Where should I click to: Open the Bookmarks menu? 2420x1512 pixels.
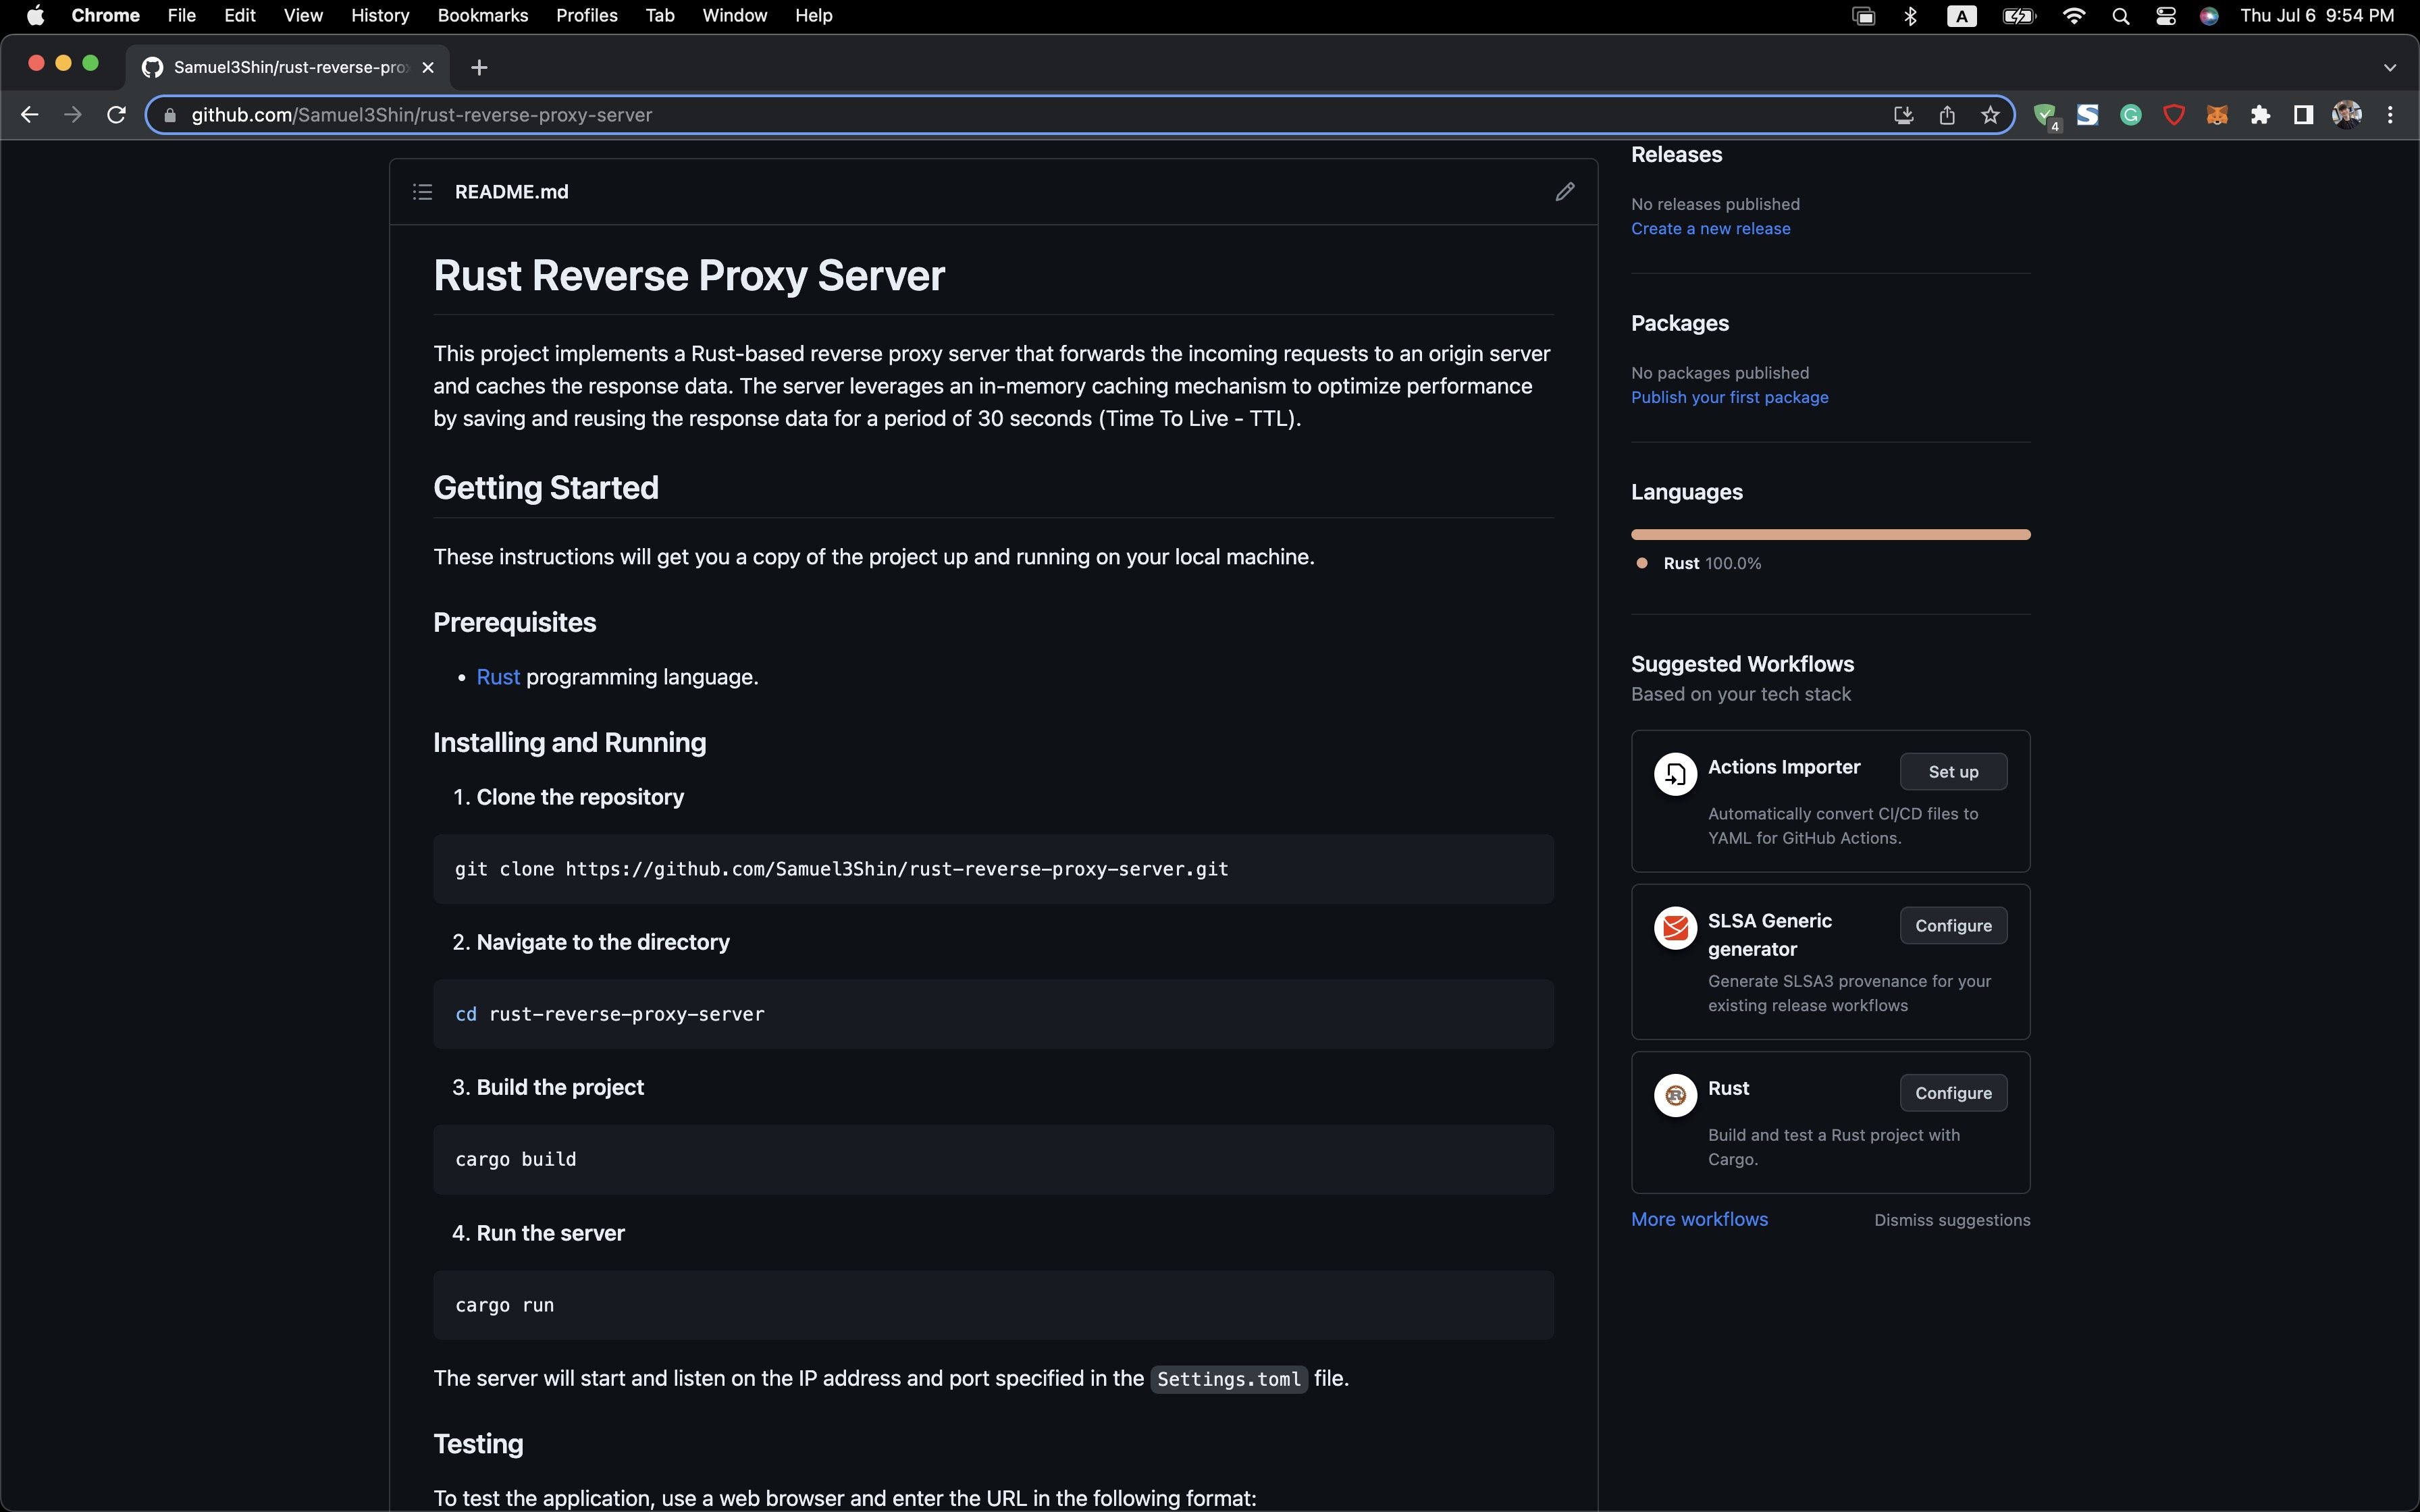pos(482,16)
